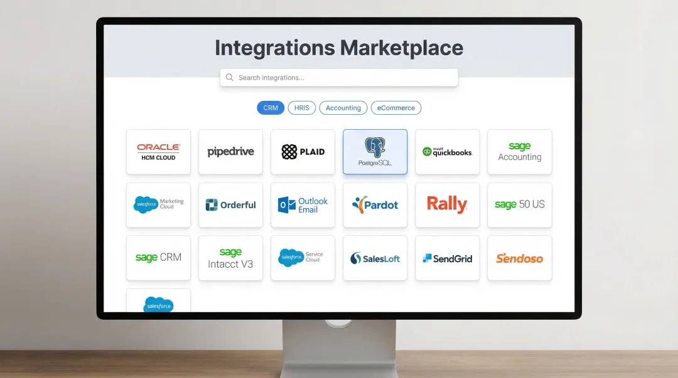
Task: Open the Sage CRM integration
Action: pos(158,258)
